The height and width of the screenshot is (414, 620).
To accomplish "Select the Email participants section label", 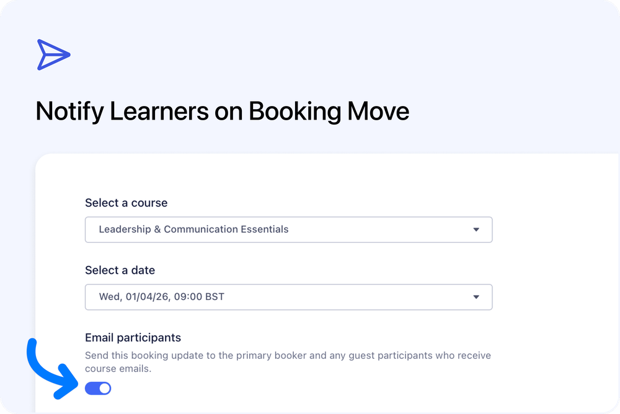I will [x=133, y=337].
